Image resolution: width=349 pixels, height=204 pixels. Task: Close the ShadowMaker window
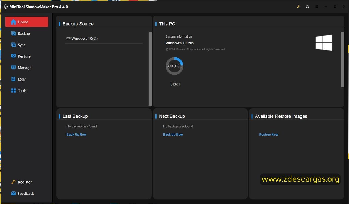pyautogui.click(x=344, y=7)
